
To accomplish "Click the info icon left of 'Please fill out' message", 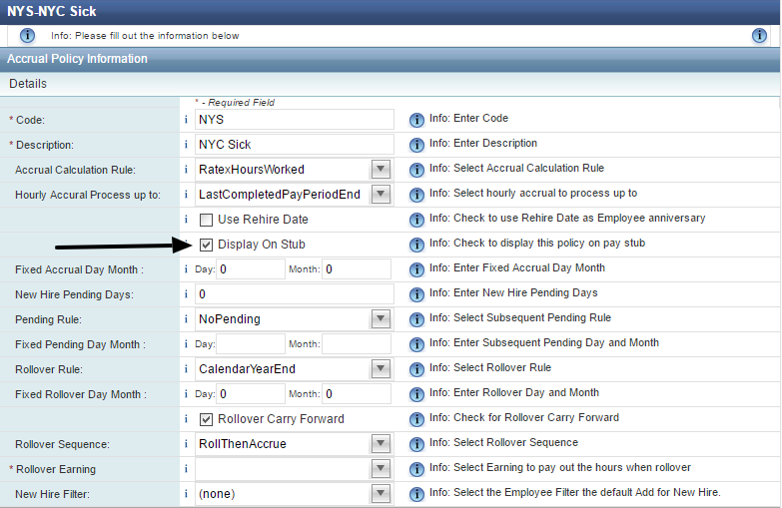I will [x=27, y=35].
